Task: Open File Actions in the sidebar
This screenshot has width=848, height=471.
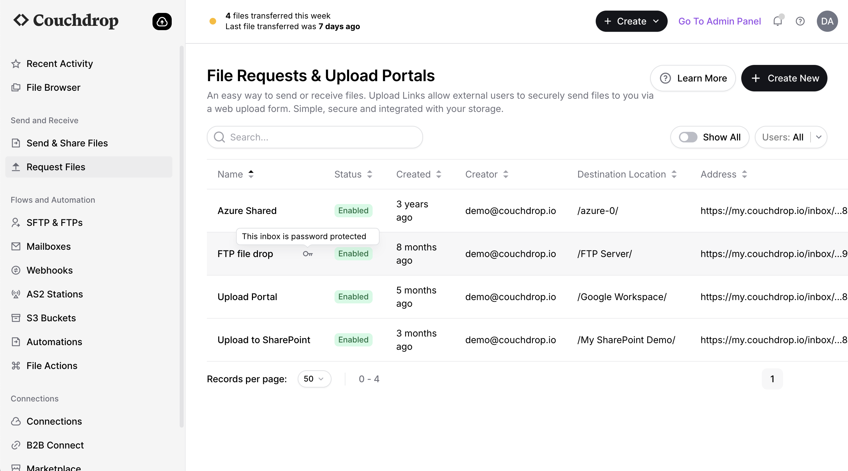Action: 52,366
